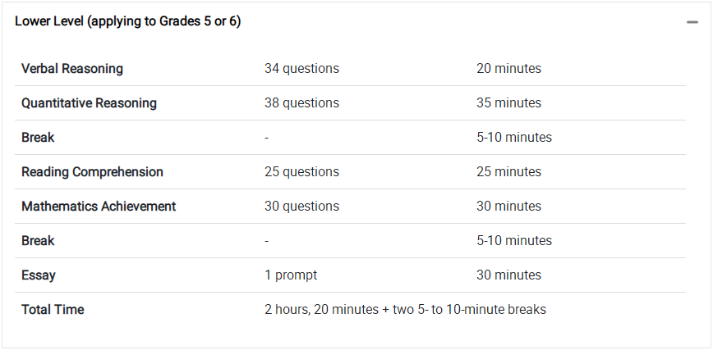
Task: Click the 2 hours, 20 minutes total text
Action: (321, 310)
